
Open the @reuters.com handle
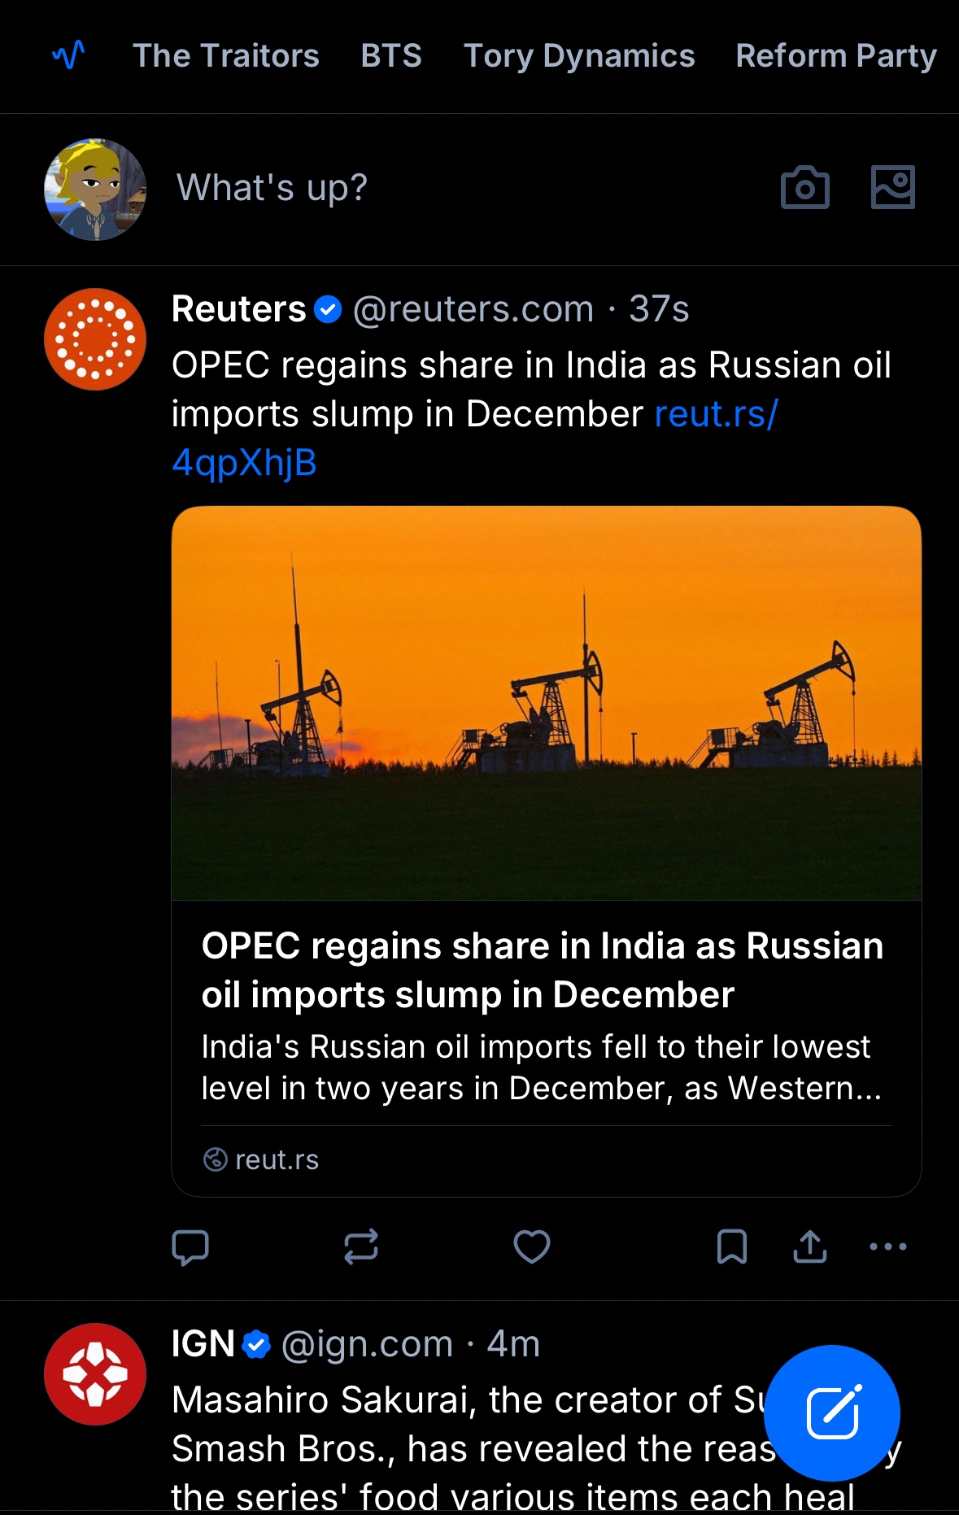click(473, 309)
